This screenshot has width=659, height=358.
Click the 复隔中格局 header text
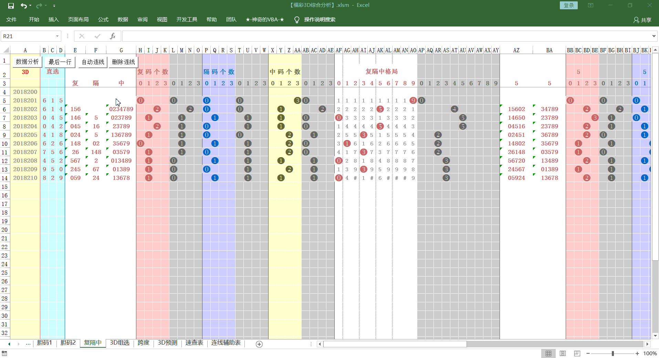pyautogui.click(x=381, y=72)
